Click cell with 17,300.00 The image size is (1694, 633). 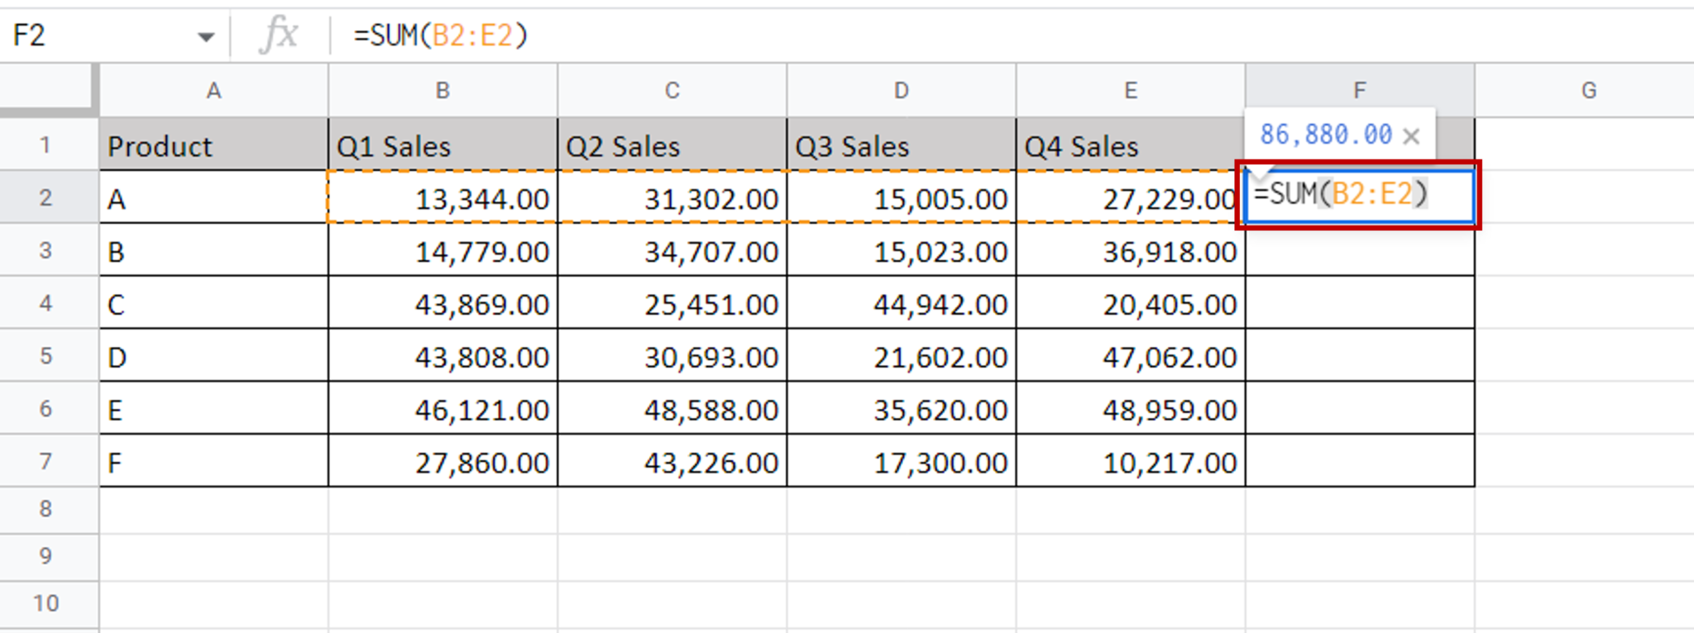point(901,461)
